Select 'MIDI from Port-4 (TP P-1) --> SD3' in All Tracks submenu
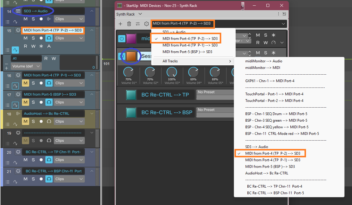352x205 pixels. tap(273, 160)
